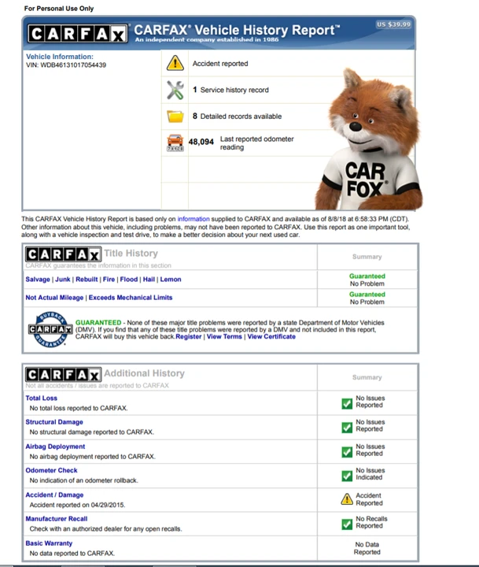479x567 pixels.
Task: Click the CARFAX logo beside Title History
Action: (x=63, y=254)
